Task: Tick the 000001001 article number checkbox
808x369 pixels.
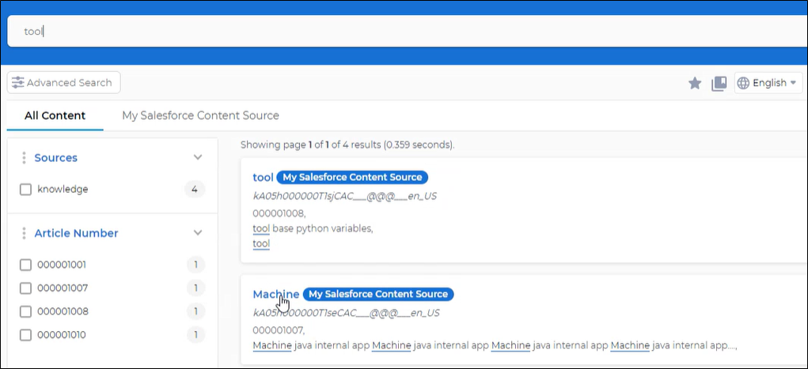Action: pyautogui.click(x=25, y=265)
